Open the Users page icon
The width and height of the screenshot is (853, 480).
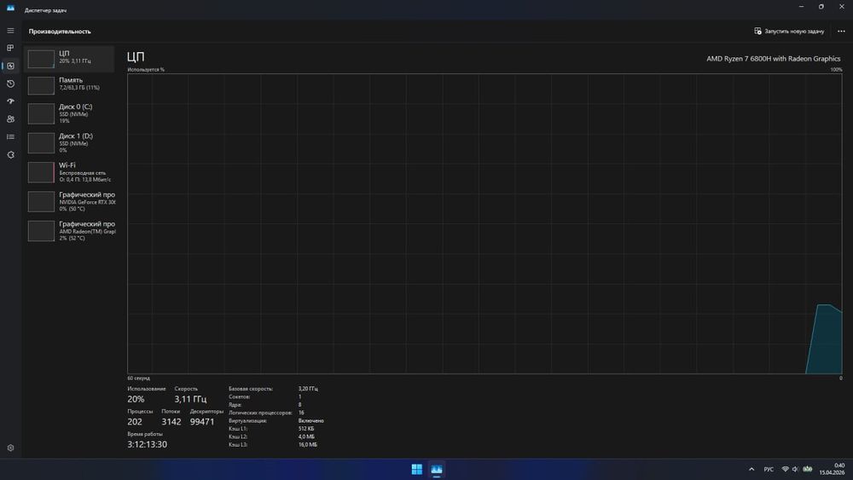pos(10,119)
